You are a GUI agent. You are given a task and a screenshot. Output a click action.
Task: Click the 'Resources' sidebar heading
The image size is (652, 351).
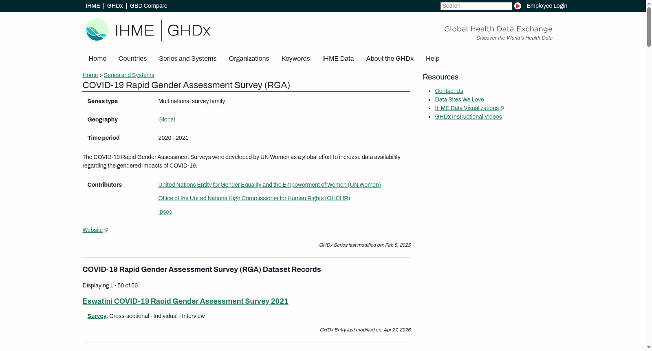(441, 77)
